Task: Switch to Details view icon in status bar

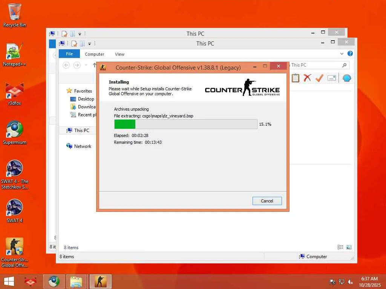Action: tap(340, 247)
